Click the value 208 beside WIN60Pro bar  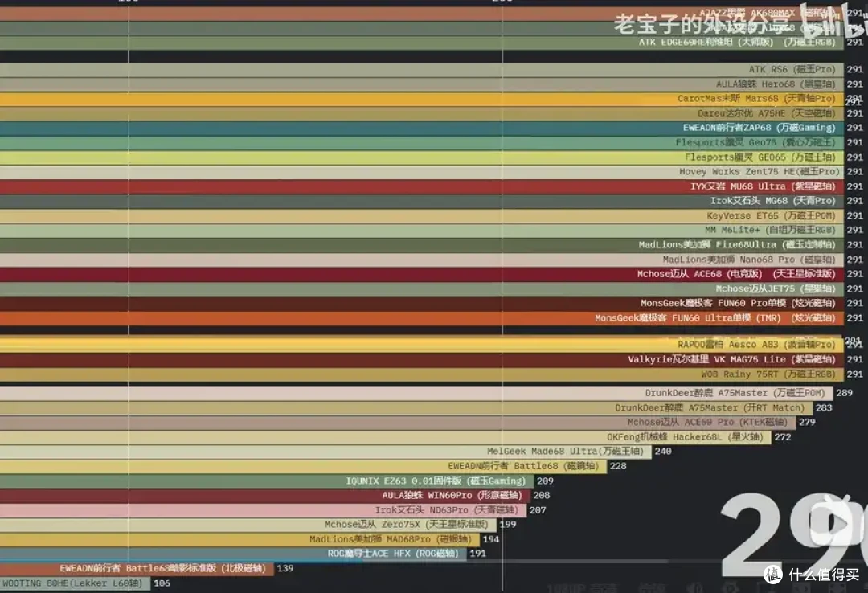[x=542, y=495]
